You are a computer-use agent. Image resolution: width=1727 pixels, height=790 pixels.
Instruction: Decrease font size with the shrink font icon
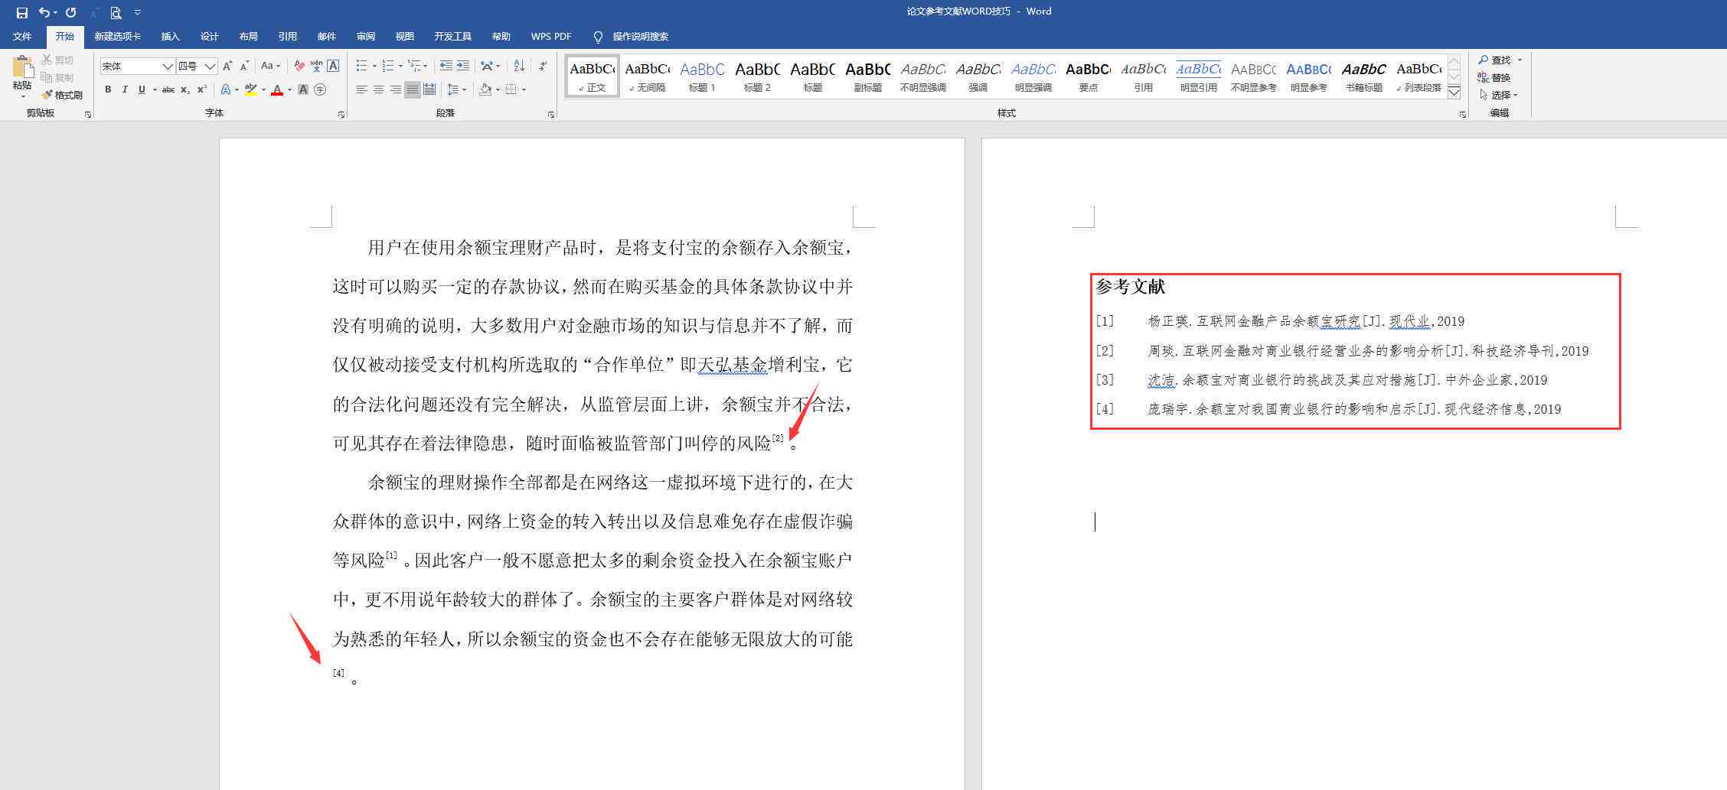[244, 67]
